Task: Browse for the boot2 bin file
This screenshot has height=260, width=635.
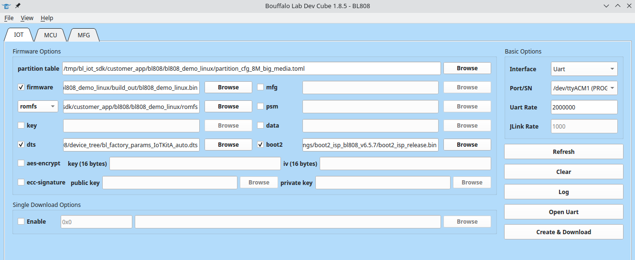Action: point(467,145)
